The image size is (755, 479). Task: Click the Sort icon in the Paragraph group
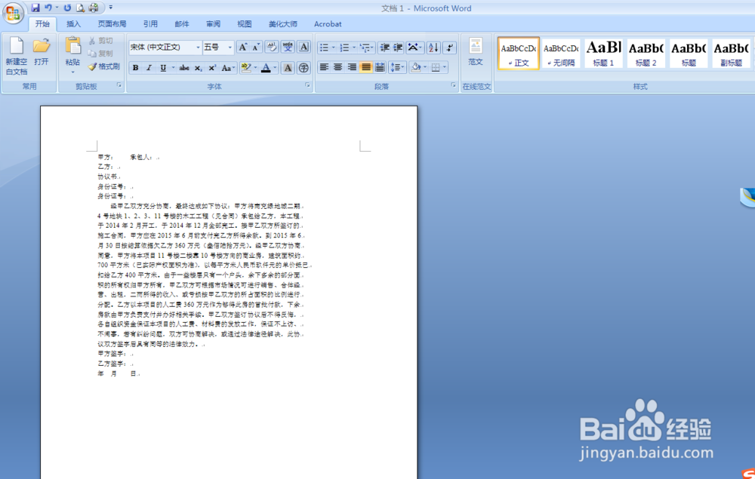point(433,48)
